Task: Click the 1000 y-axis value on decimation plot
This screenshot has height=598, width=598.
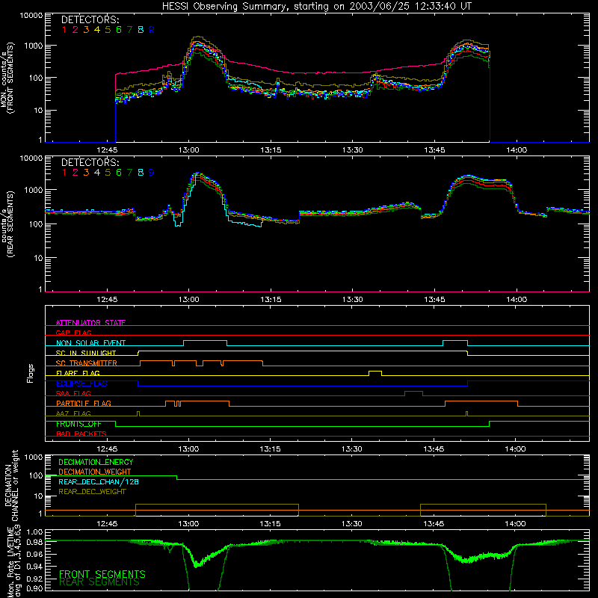Action: point(34,457)
